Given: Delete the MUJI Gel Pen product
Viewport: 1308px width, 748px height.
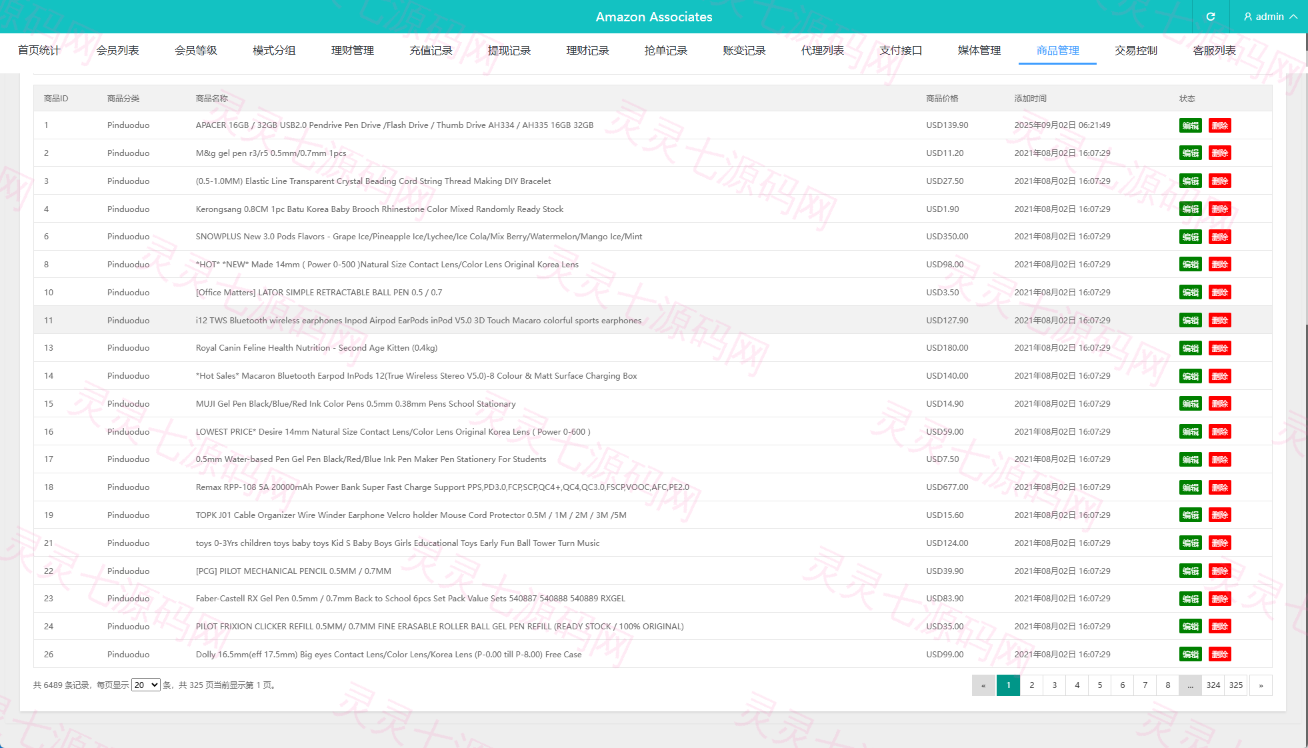Looking at the screenshot, I should (x=1220, y=404).
